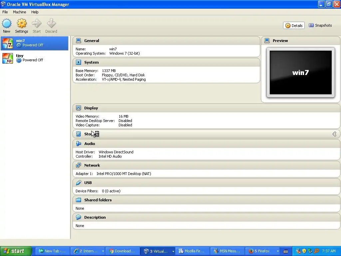Click the yellow security shield tray icon
This screenshot has width=341, height=256.
tap(304, 251)
